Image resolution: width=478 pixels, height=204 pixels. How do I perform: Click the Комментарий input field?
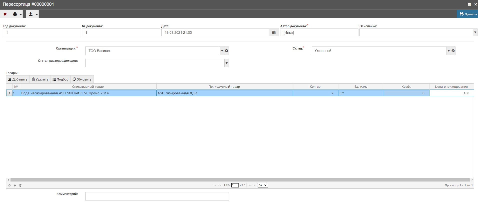pos(157,196)
